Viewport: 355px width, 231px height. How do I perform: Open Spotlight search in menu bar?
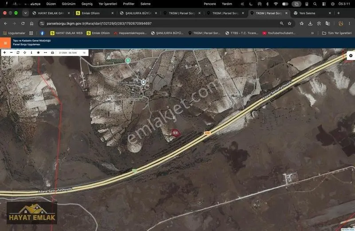pos(315,4)
